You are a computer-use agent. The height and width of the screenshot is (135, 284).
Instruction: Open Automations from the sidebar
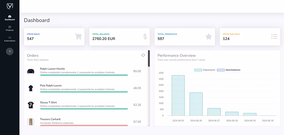click(10, 39)
